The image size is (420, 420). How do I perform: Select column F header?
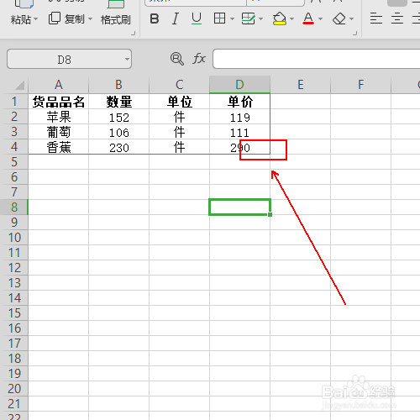[x=360, y=85]
